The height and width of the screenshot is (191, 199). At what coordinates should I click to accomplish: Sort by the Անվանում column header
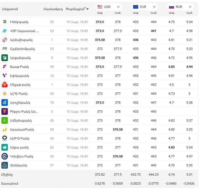[10, 9]
